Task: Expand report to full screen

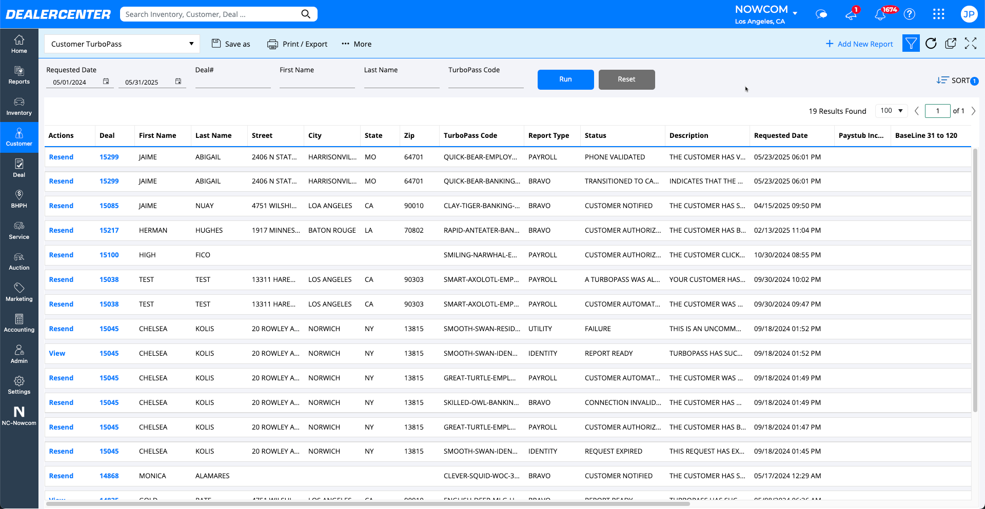Action: [970, 44]
